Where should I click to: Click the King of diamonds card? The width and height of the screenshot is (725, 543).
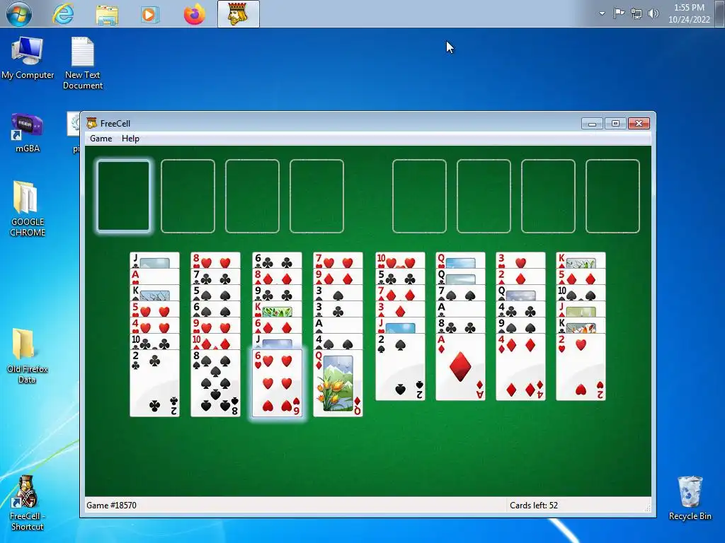click(x=581, y=260)
